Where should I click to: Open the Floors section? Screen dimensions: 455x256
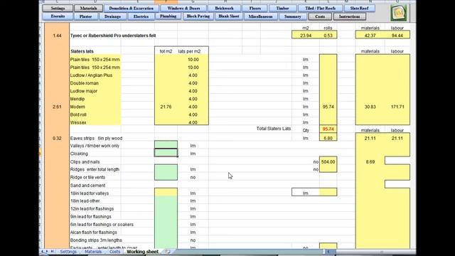click(255, 8)
